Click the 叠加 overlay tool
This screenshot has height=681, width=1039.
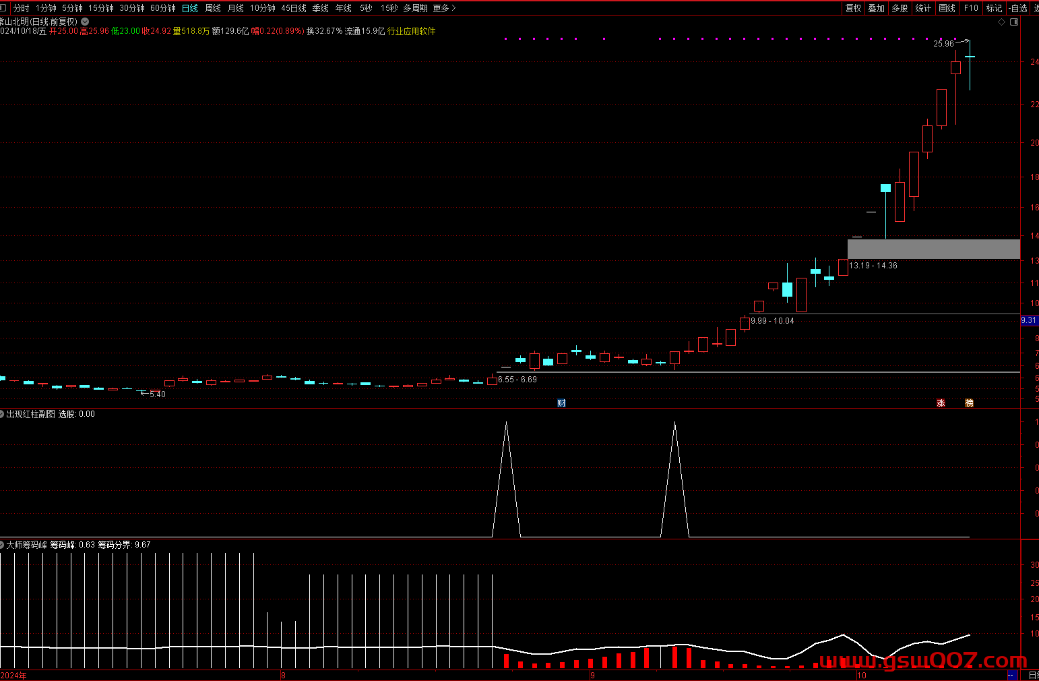(876, 8)
